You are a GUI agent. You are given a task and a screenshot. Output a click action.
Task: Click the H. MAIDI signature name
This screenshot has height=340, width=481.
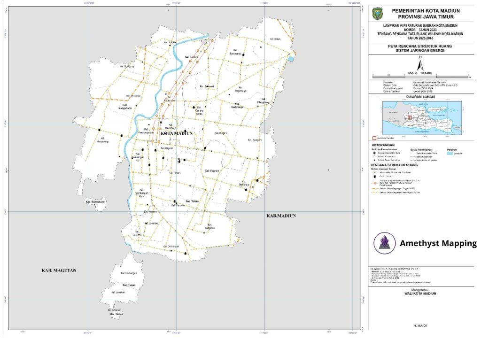[x=420, y=325]
